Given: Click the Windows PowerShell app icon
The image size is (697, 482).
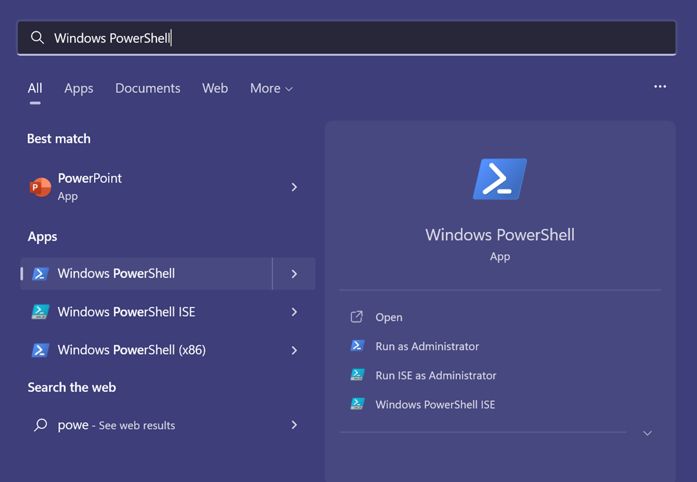Looking at the screenshot, I should coord(40,273).
